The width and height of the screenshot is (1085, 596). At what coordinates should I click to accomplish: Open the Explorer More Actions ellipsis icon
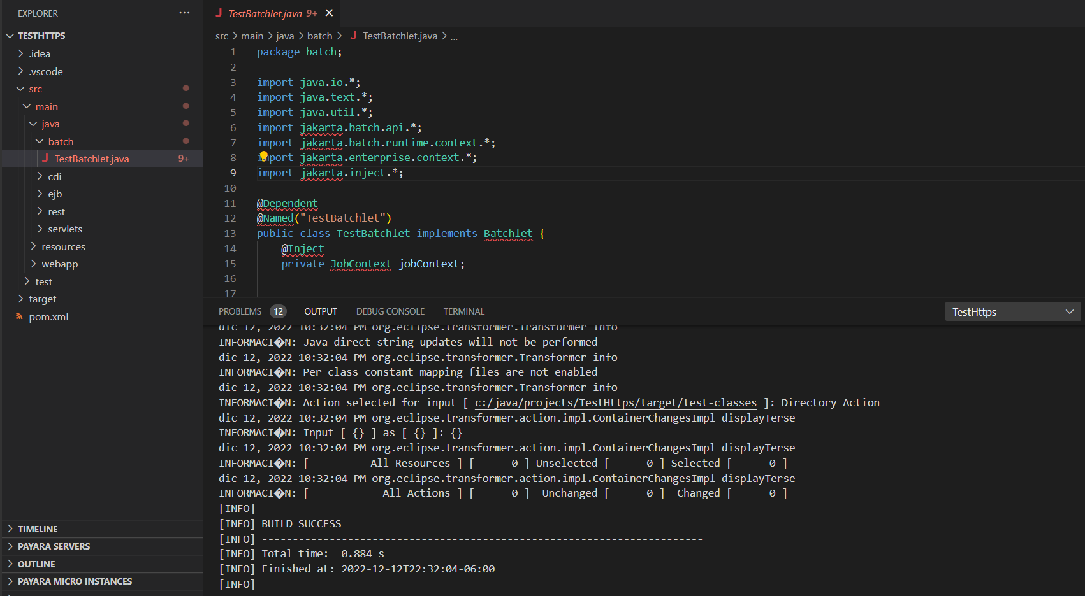[184, 13]
